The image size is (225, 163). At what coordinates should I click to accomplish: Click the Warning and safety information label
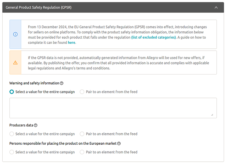tap(34, 83)
